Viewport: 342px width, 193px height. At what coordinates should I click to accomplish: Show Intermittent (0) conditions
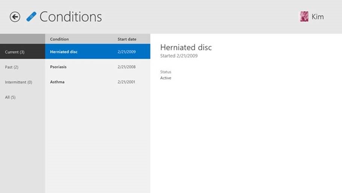pos(18,82)
